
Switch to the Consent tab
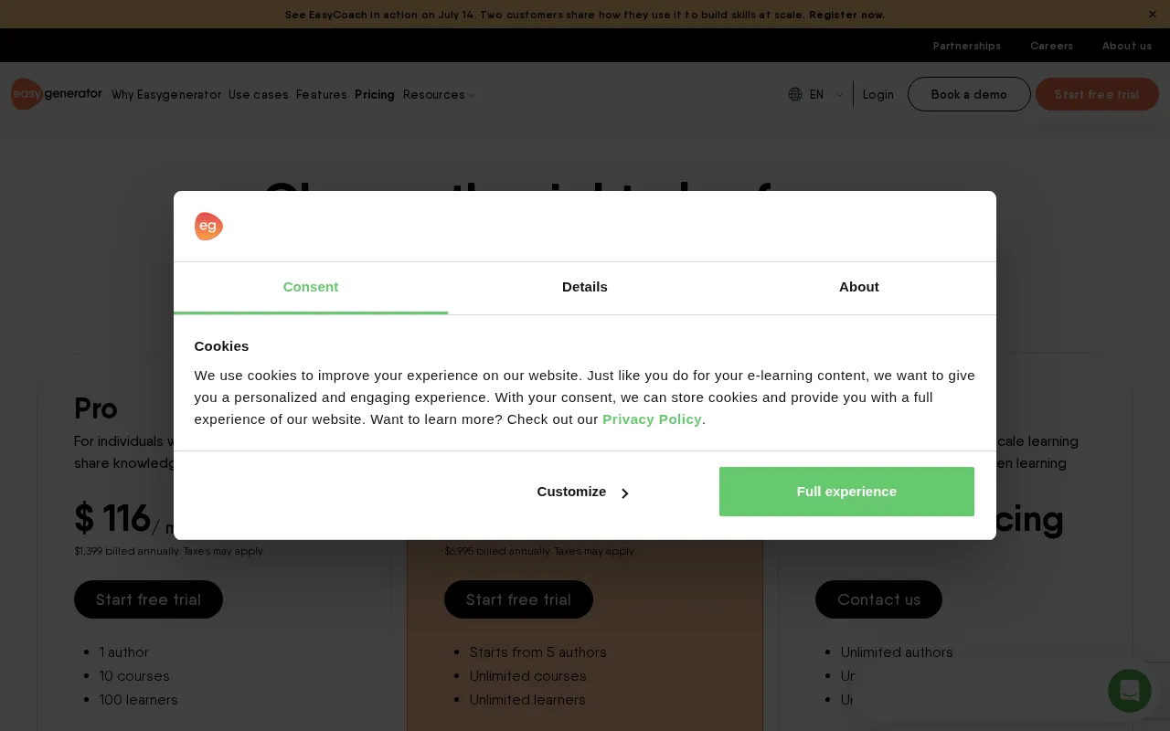[x=311, y=287]
